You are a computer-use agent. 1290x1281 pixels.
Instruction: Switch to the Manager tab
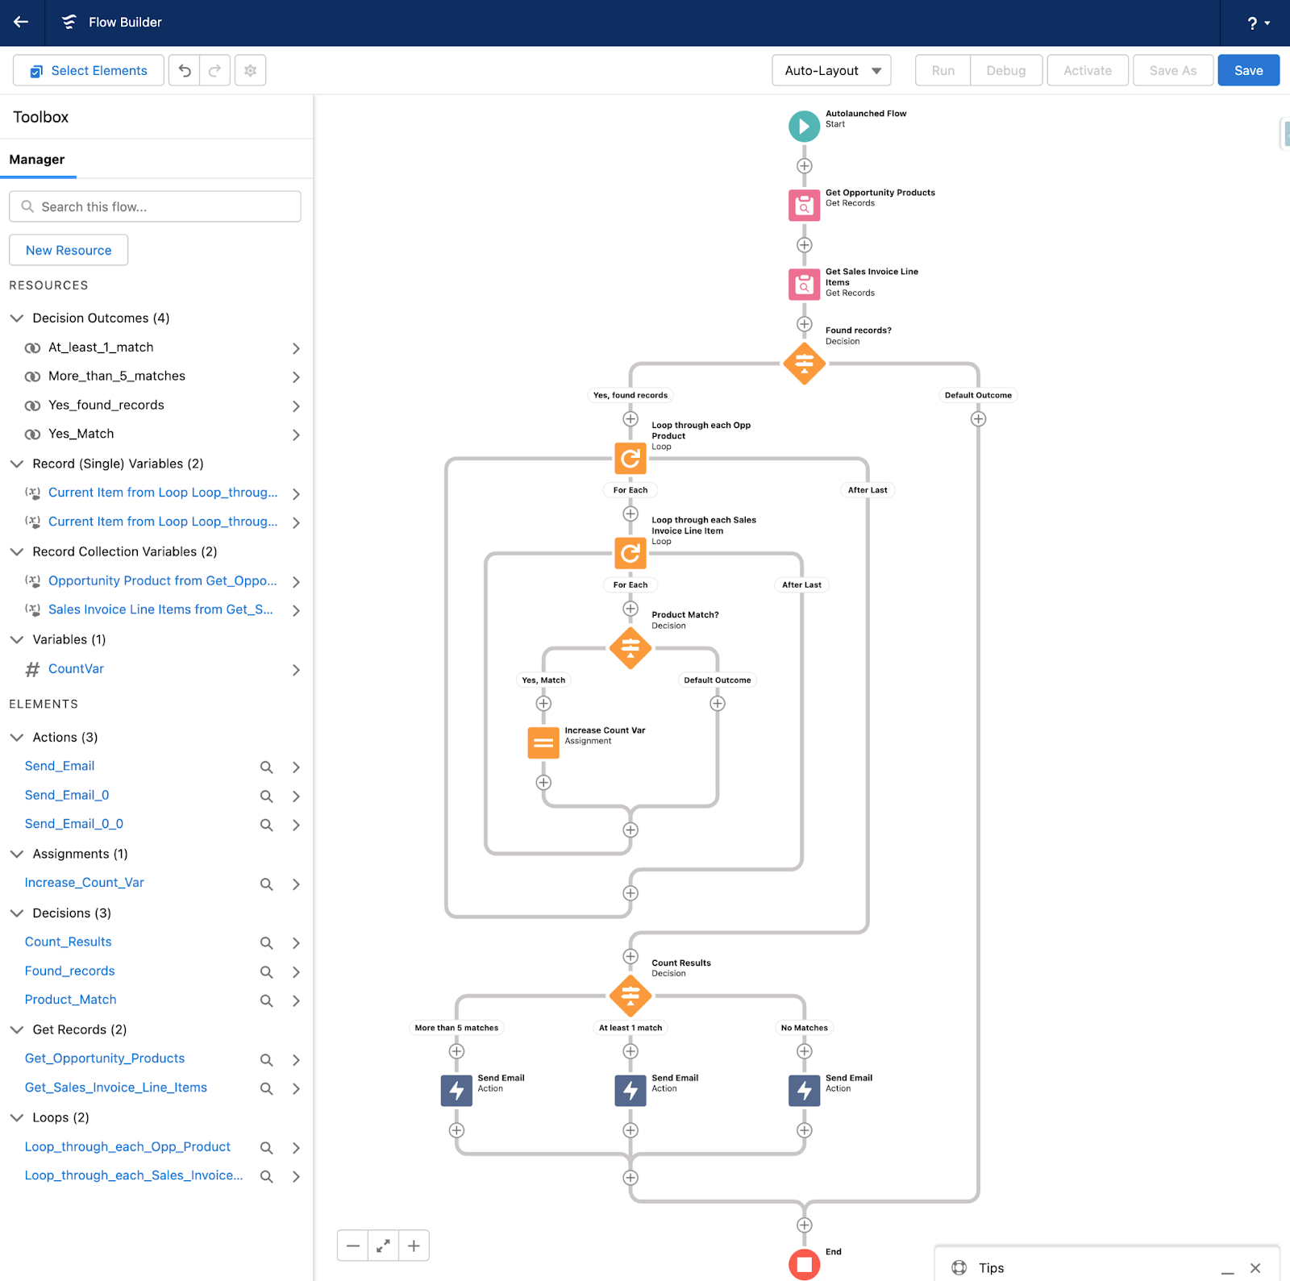[x=38, y=159]
